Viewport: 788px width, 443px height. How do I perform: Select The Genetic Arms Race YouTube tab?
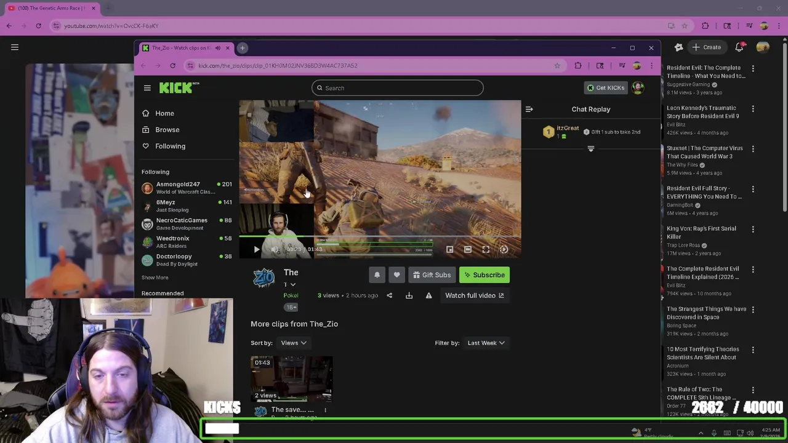point(52,8)
